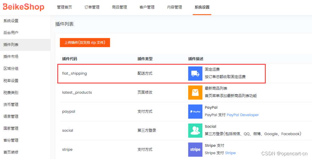This screenshot has width=312, height=159.
Task: Click the 最新商品列表 plugin title
Action: pyautogui.click(x=216, y=88)
